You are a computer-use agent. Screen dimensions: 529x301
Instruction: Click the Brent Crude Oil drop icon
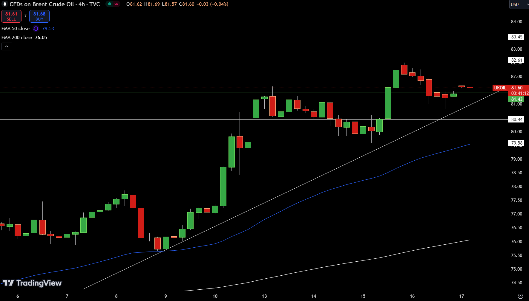(x=4, y=4)
